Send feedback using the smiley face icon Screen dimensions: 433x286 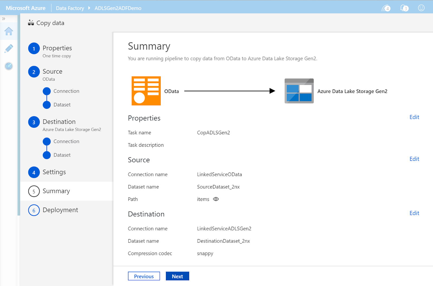(421, 8)
